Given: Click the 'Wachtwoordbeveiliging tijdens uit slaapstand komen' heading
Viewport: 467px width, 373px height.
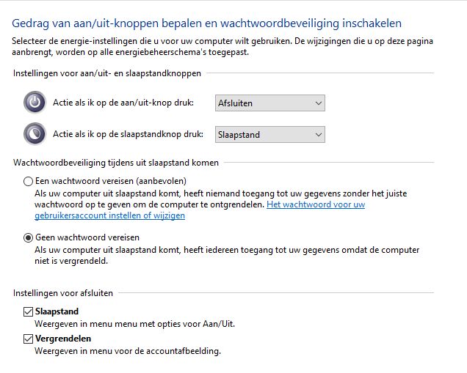Looking at the screenshot, I should coord(116,162).
